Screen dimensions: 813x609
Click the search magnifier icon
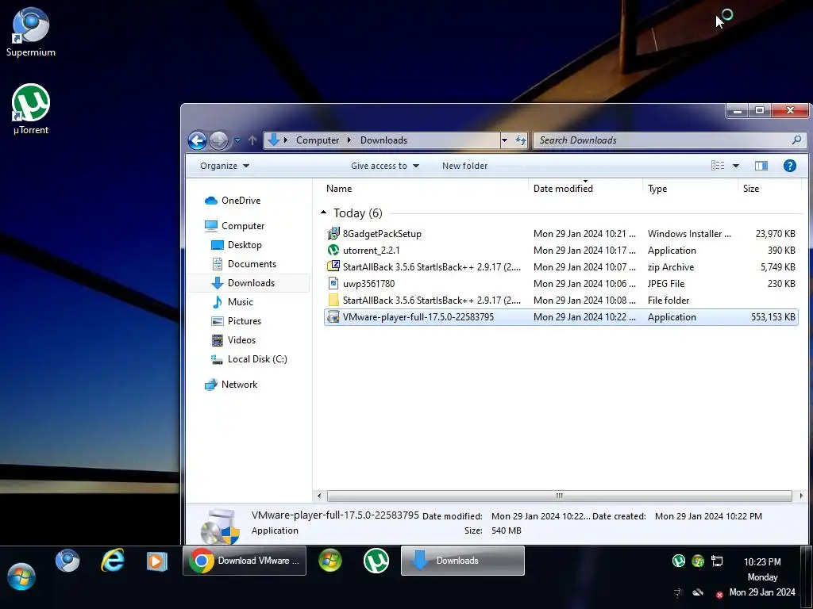tap(796, 140)
